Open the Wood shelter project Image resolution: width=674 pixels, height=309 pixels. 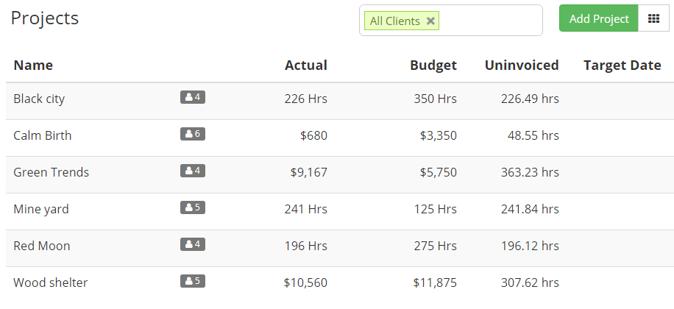[50, 283]
